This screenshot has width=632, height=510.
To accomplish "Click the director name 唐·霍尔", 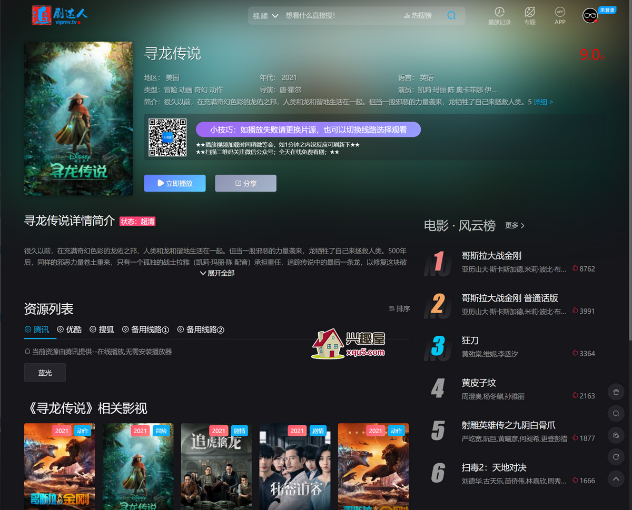I will (x=290, y=90).
